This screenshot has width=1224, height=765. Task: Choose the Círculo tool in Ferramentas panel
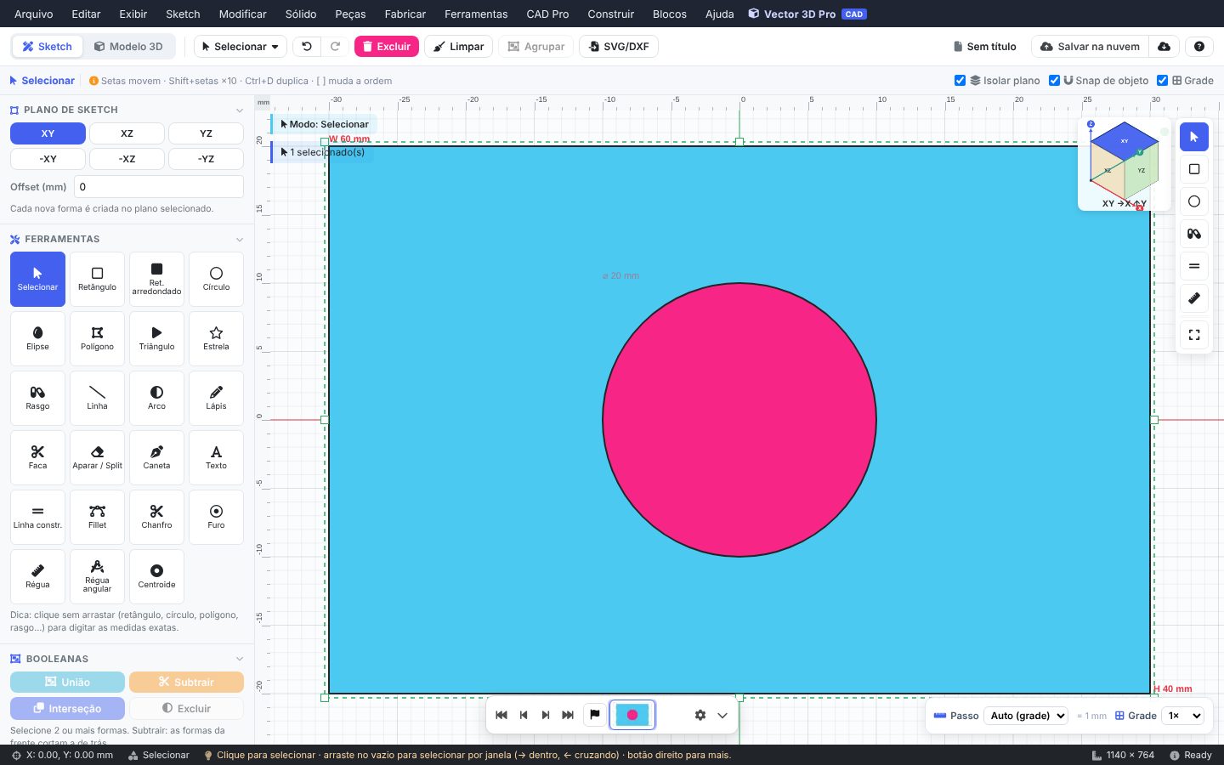216,279
